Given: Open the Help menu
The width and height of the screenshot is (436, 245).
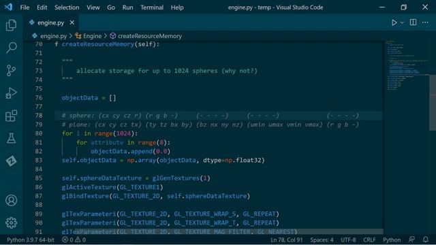Looking at the screenshot, I should (x=177, y=7).
